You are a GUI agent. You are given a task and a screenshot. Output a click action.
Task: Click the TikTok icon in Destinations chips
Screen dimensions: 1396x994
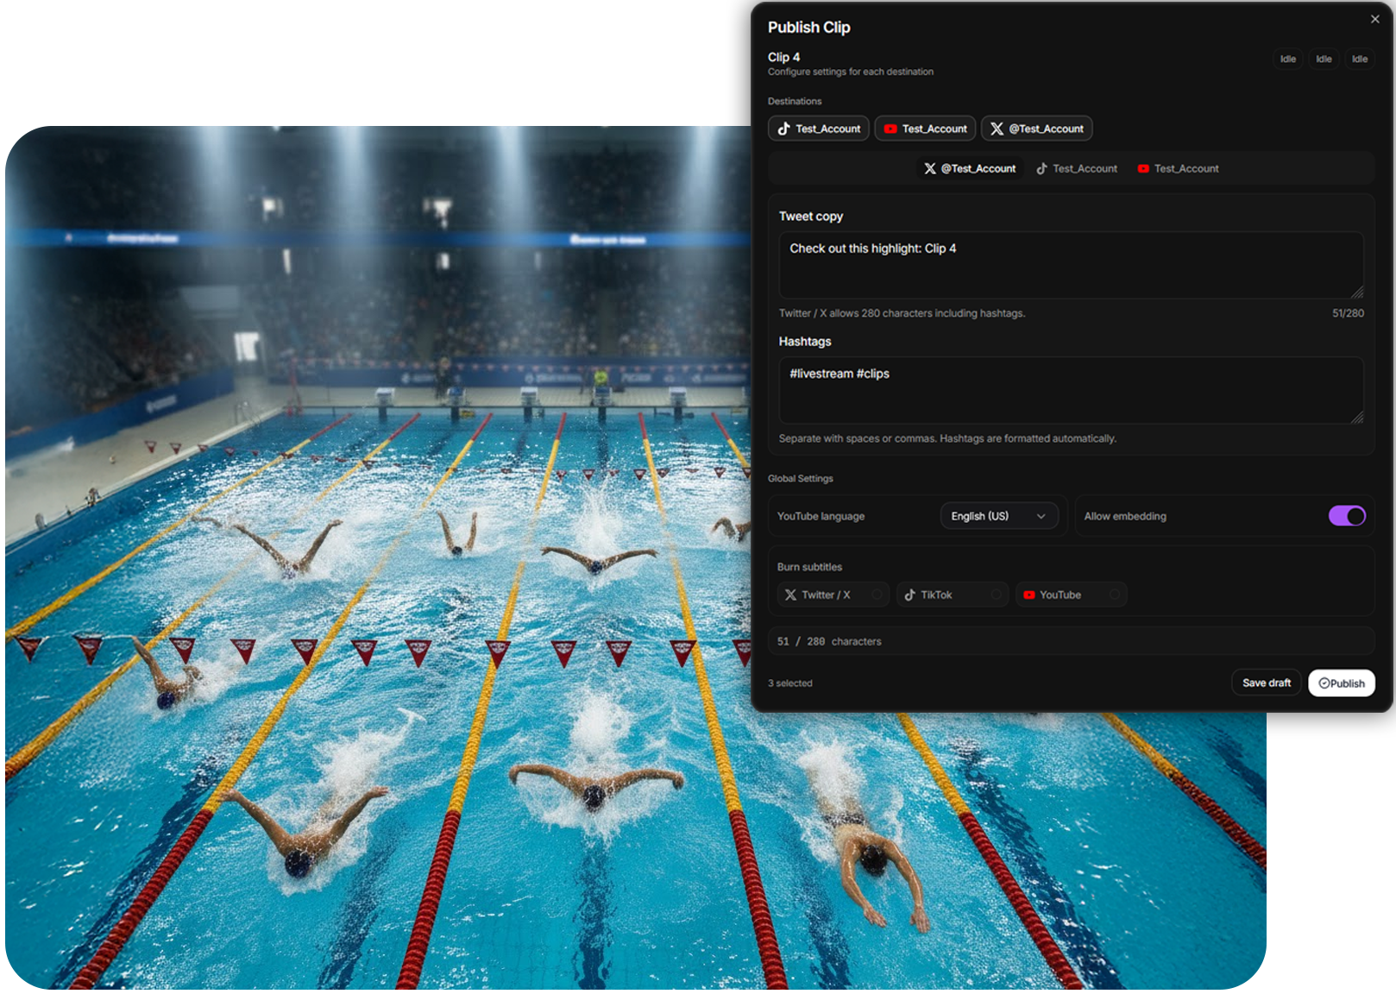(x=783, y=129)
